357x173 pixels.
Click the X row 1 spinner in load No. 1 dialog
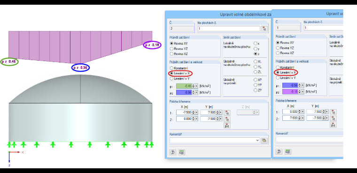[300, 112]
